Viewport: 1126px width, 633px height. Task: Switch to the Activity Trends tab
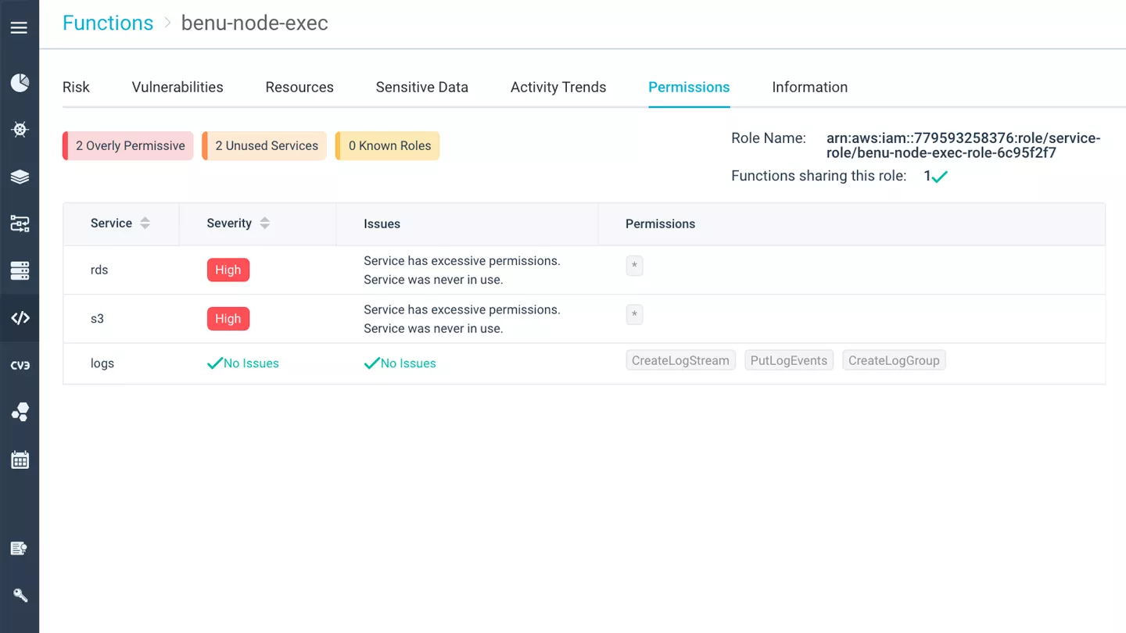tap(558, 88)
